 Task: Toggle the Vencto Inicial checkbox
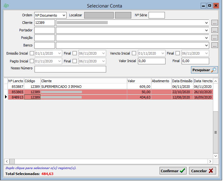tap(134, 53)
